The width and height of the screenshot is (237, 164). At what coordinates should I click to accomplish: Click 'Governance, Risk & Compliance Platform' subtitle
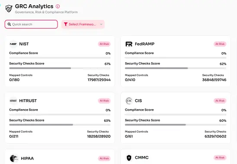46,12
